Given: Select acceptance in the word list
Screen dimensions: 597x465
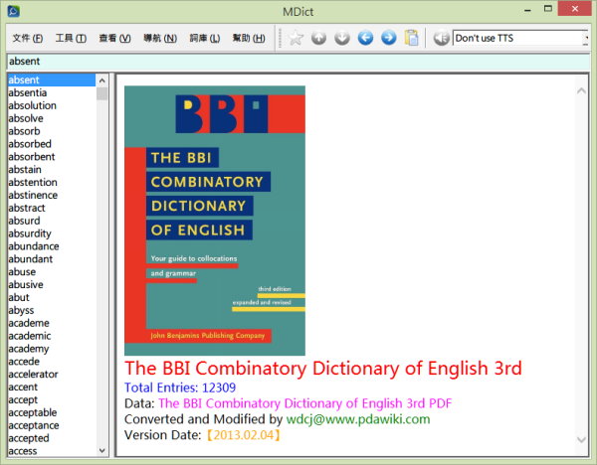Looking at the screenshot, I should (x=34, y=425).
